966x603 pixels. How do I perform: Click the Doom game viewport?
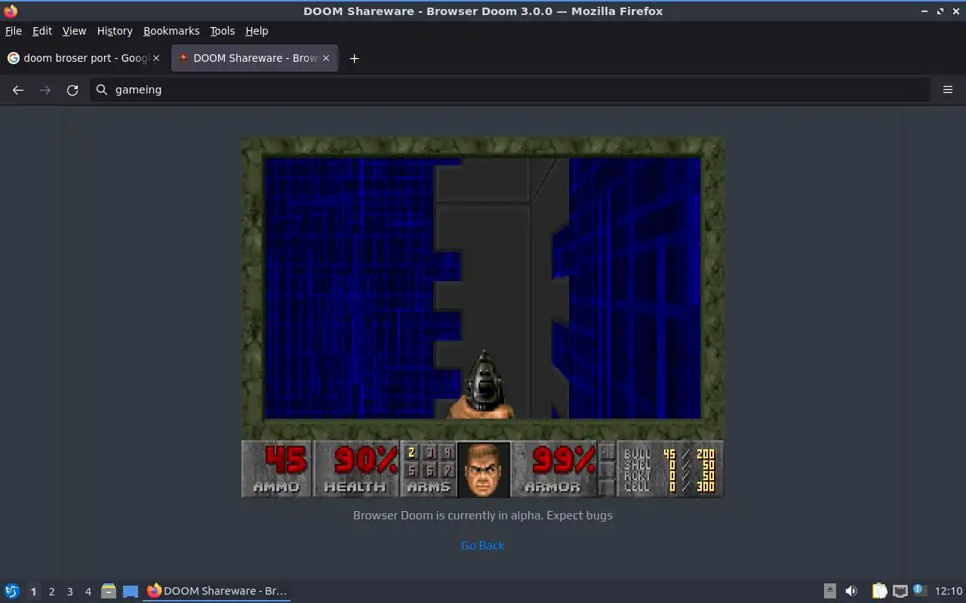(x=483, y=288)
